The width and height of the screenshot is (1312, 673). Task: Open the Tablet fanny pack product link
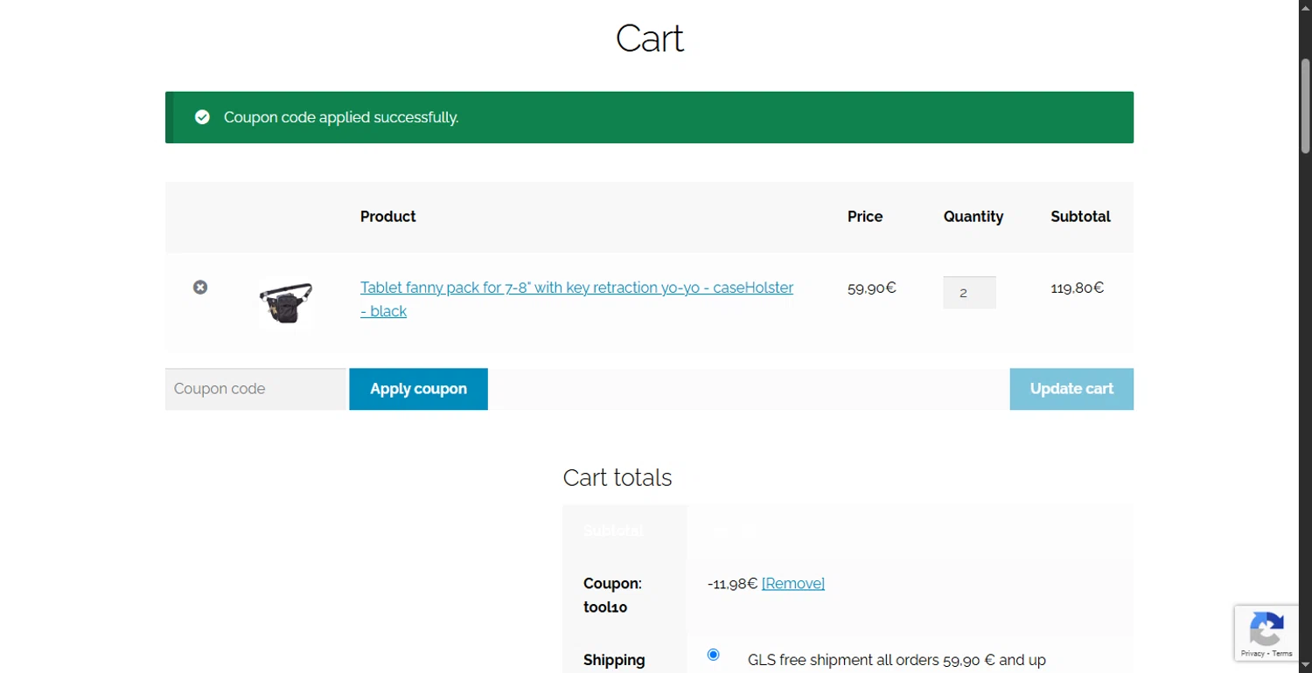pos(576,299)
